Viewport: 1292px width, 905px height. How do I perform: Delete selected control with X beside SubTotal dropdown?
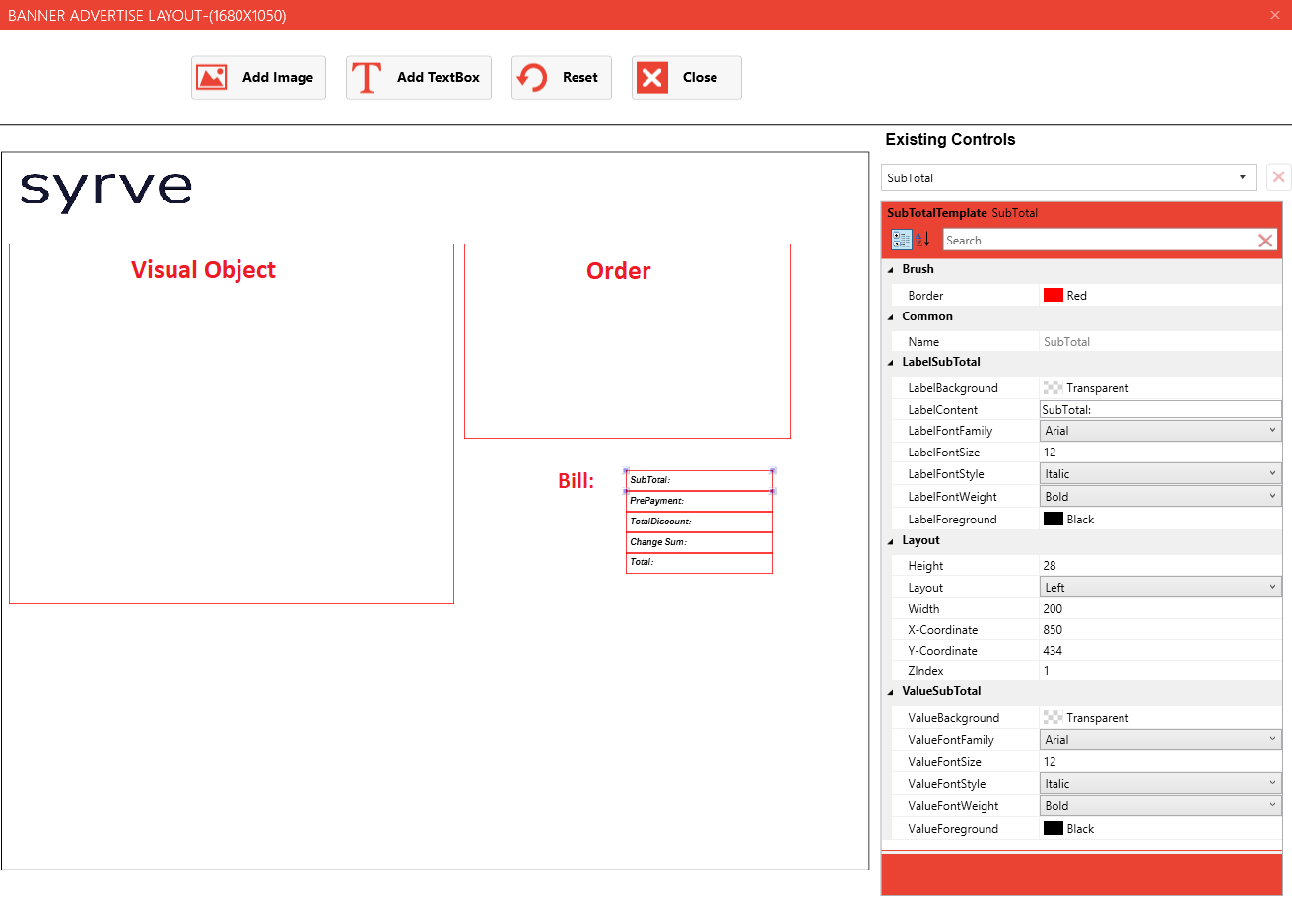click(x=1278, y=177)
